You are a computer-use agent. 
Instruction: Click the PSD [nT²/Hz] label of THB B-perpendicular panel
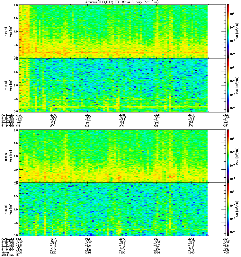237,31
